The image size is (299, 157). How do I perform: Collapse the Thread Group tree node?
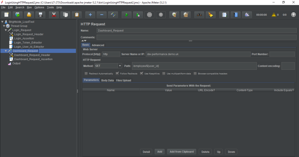pyautogui.click(x=4, y=26)
